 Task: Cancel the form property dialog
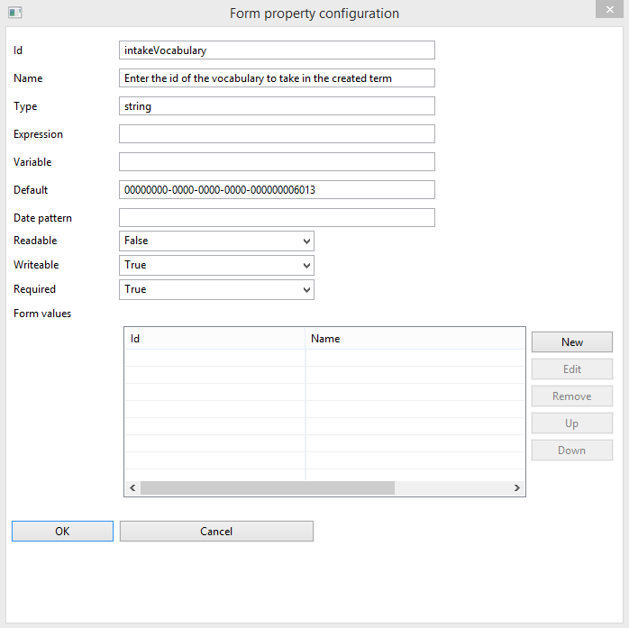(216, 532)
